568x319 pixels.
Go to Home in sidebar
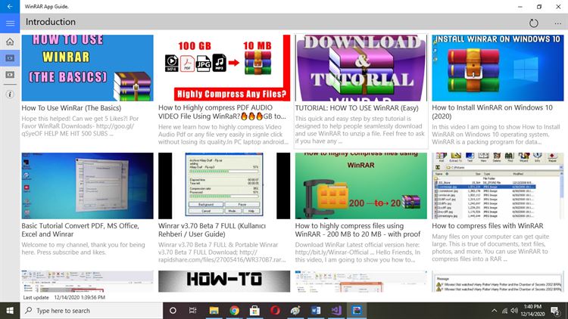tap(10, 42)
